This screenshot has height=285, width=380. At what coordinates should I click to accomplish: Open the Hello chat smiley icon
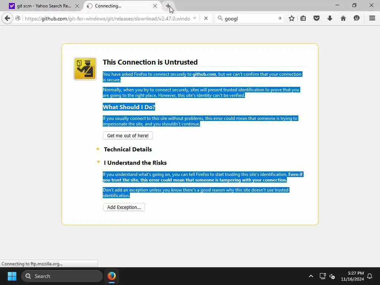(x=357, y=19)
